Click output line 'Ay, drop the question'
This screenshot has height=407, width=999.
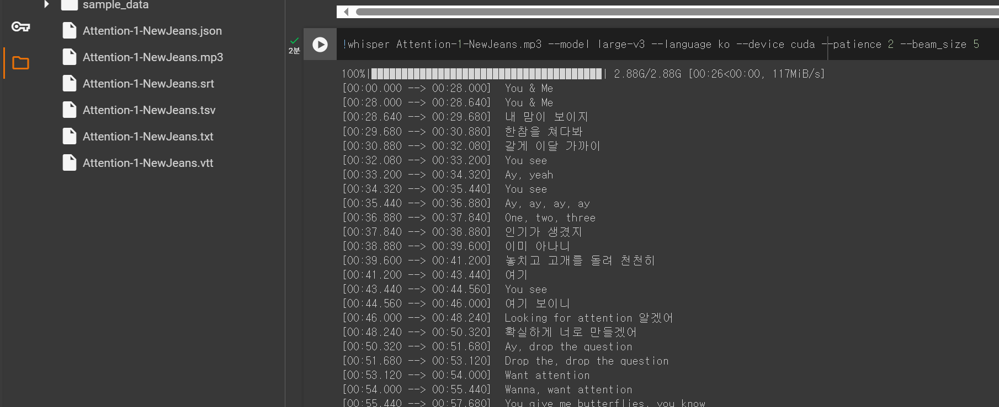pos(568,346)
